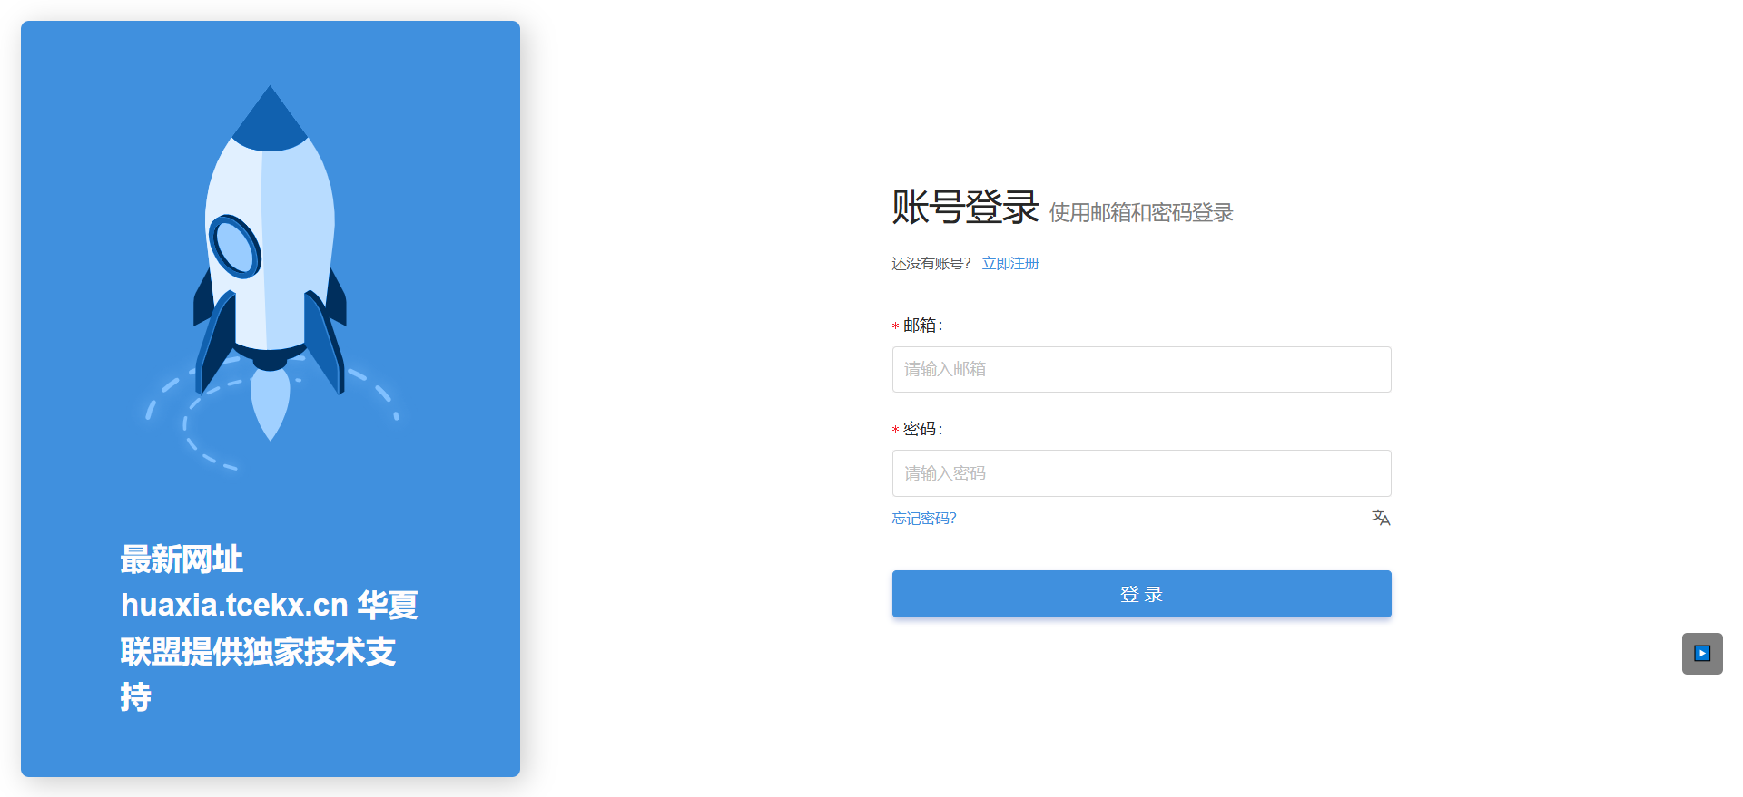The image size is (1743, 797).
Task: Click the huaxia.tcekx.cn address text
Action: 234,605
